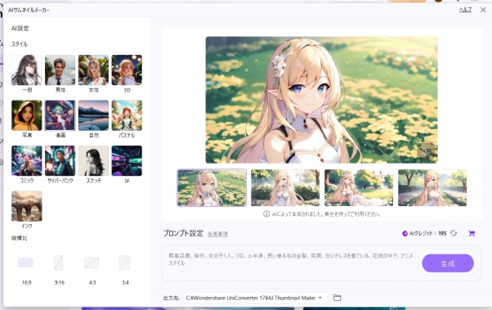Click the 生成 generate button
The height and width of the screenshot is (310, 492).
click(x=448, y=263)
